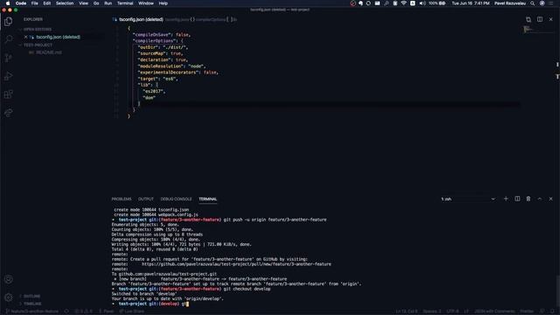Open the GitHub pull request URL in terminal
The width and height of the screenshot is (560, 315).
[x=236, y=264]
